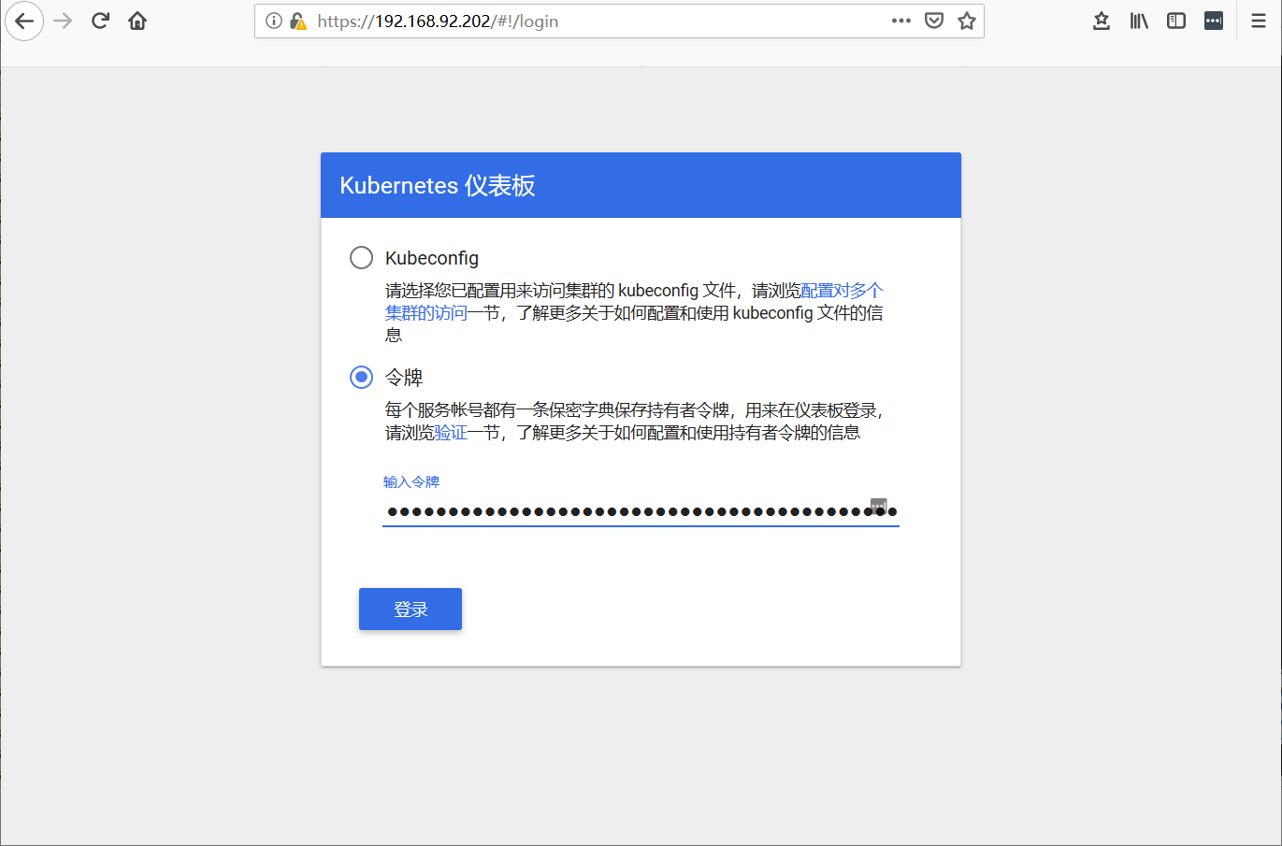Open the page actions ellipsis menu
Viewport: 1282px width, 846px height.
pos(900,20)
